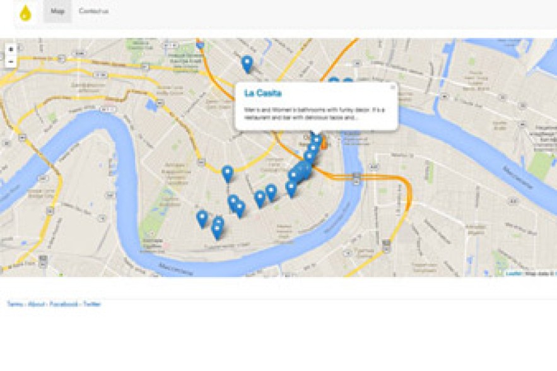Open the La Casita title link
The width and height of the screenshot is (557, 371).
[263, 93]
